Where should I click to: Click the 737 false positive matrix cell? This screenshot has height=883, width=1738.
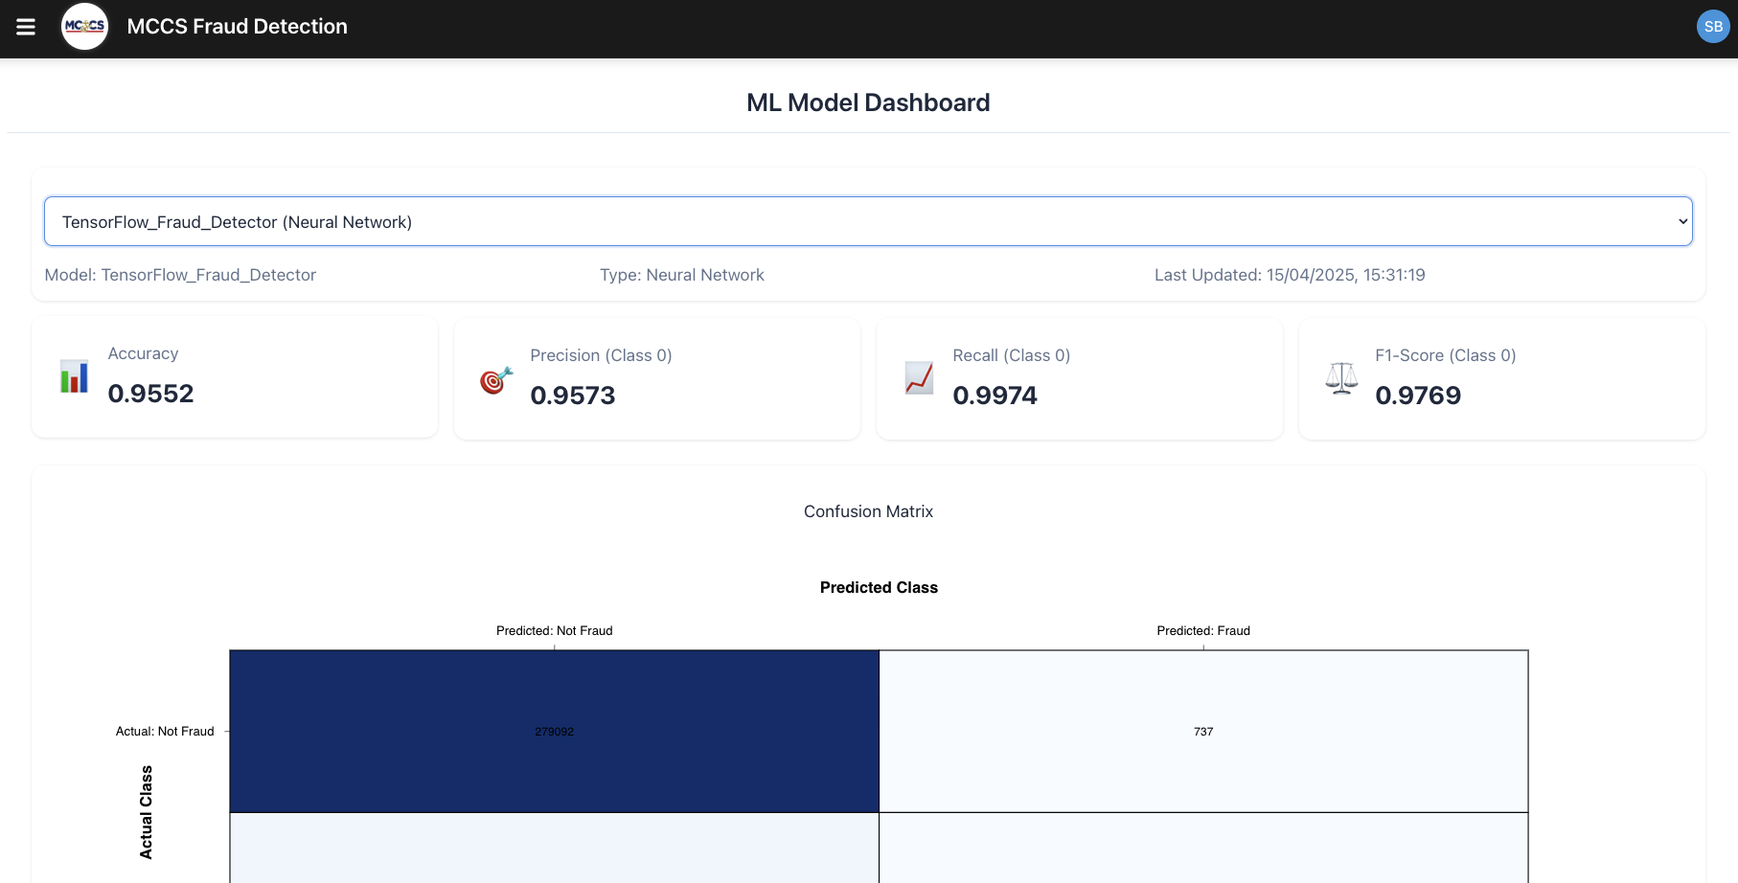tap(1202, 731)
